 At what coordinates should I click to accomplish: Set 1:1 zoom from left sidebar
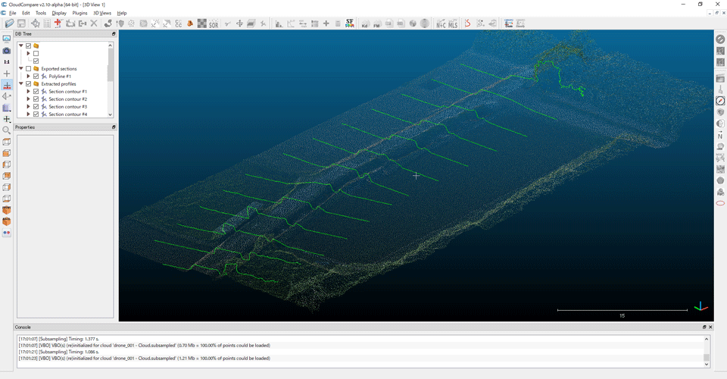click(x=7, y=61)
